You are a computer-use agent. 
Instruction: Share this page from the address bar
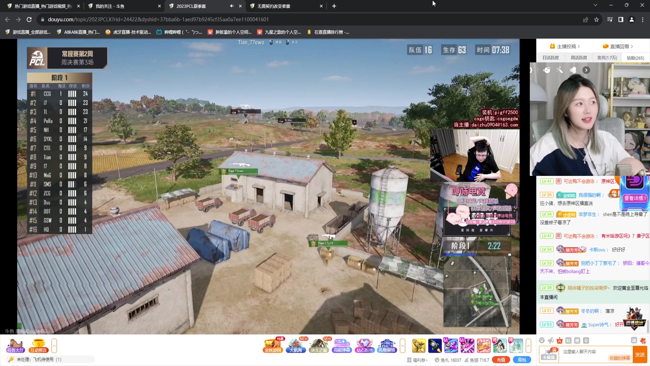[x=586, y=20]
